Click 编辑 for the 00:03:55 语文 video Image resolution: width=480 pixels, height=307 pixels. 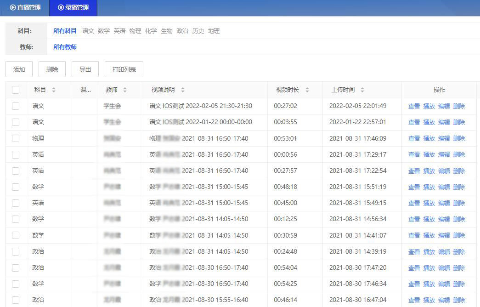tap(444, 122)
